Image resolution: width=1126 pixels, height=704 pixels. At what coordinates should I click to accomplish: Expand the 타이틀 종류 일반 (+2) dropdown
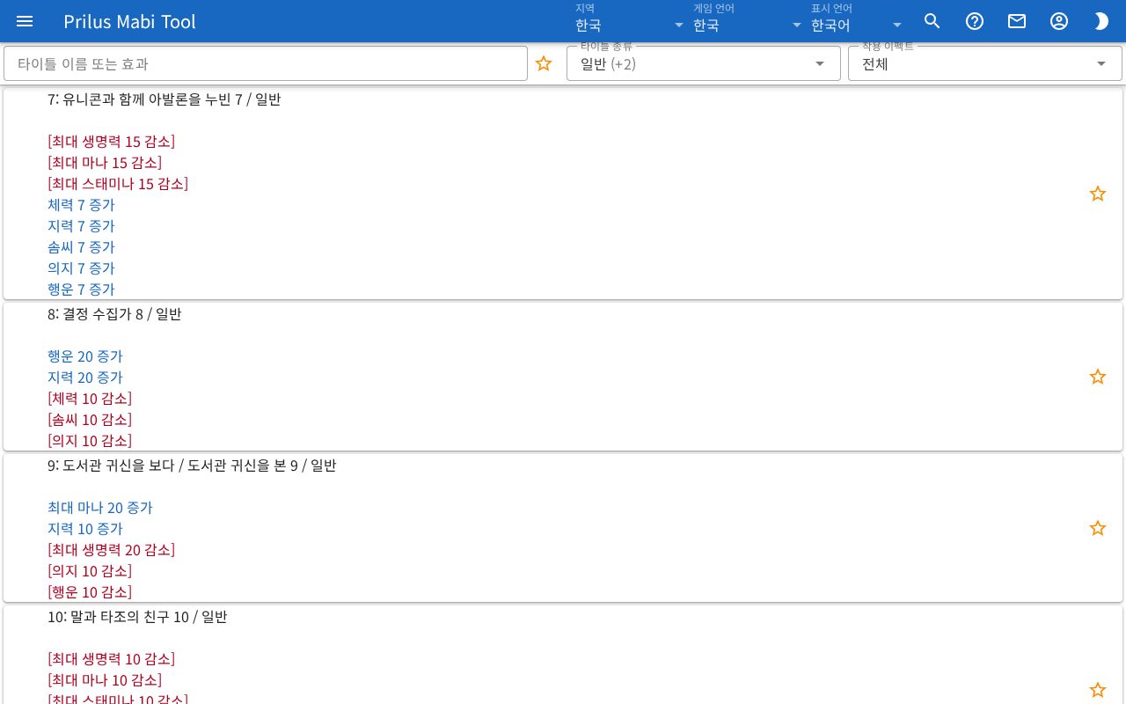point(704,63)
